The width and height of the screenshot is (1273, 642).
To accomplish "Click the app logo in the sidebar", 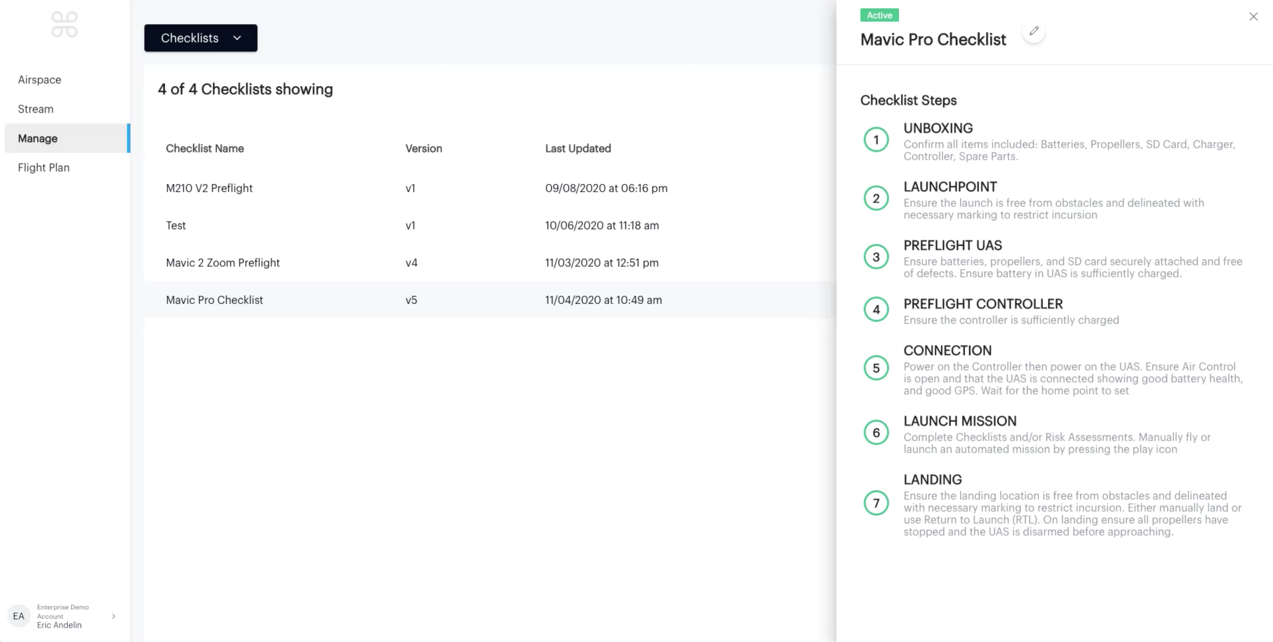I will pos(64,24).
